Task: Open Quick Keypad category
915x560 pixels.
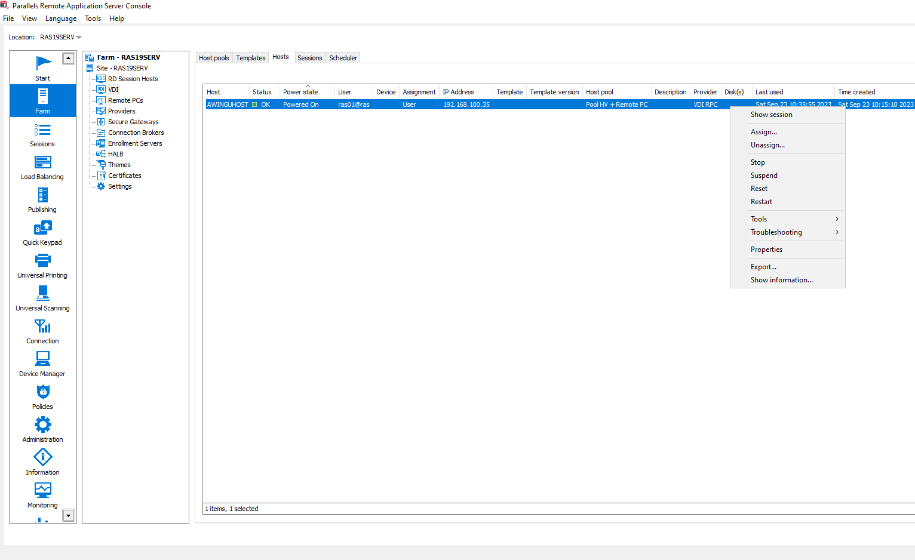Action: point(42,233)
